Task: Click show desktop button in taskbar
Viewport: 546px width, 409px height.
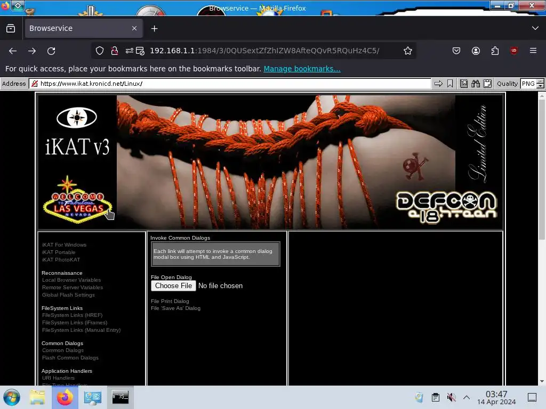Action: coord(532,397)
